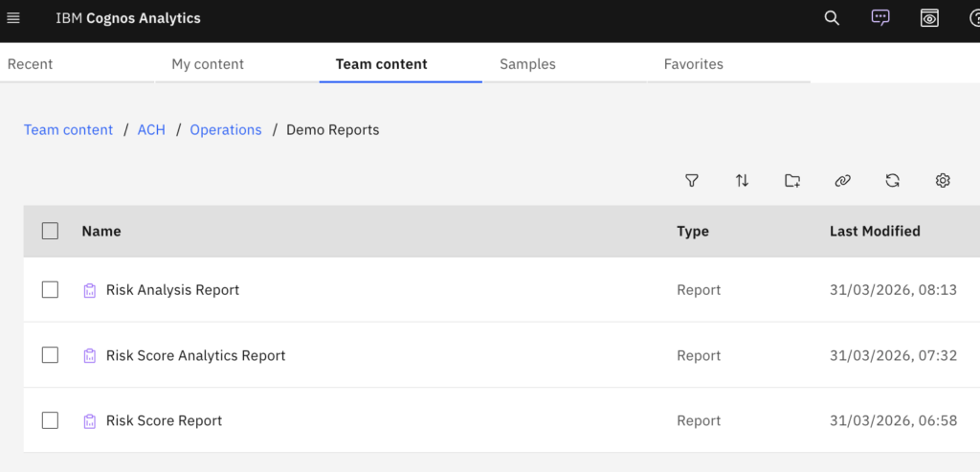
Task: Tick the Risk Analysis Report checkbox
Action: click(50, 290)
